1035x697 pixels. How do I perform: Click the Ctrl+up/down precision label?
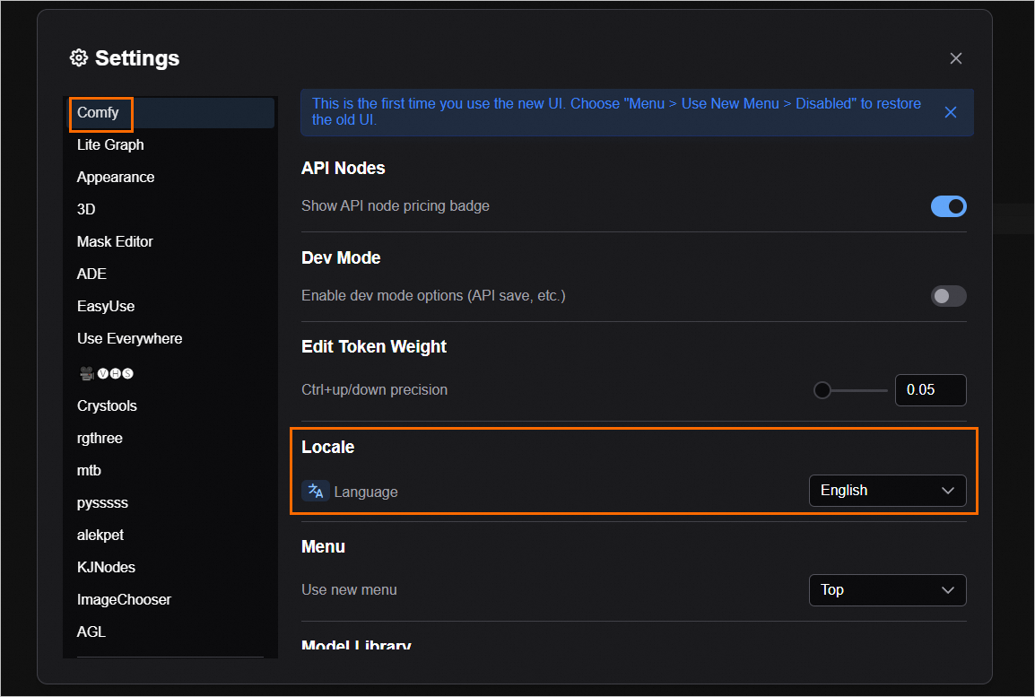click(374, 390)
